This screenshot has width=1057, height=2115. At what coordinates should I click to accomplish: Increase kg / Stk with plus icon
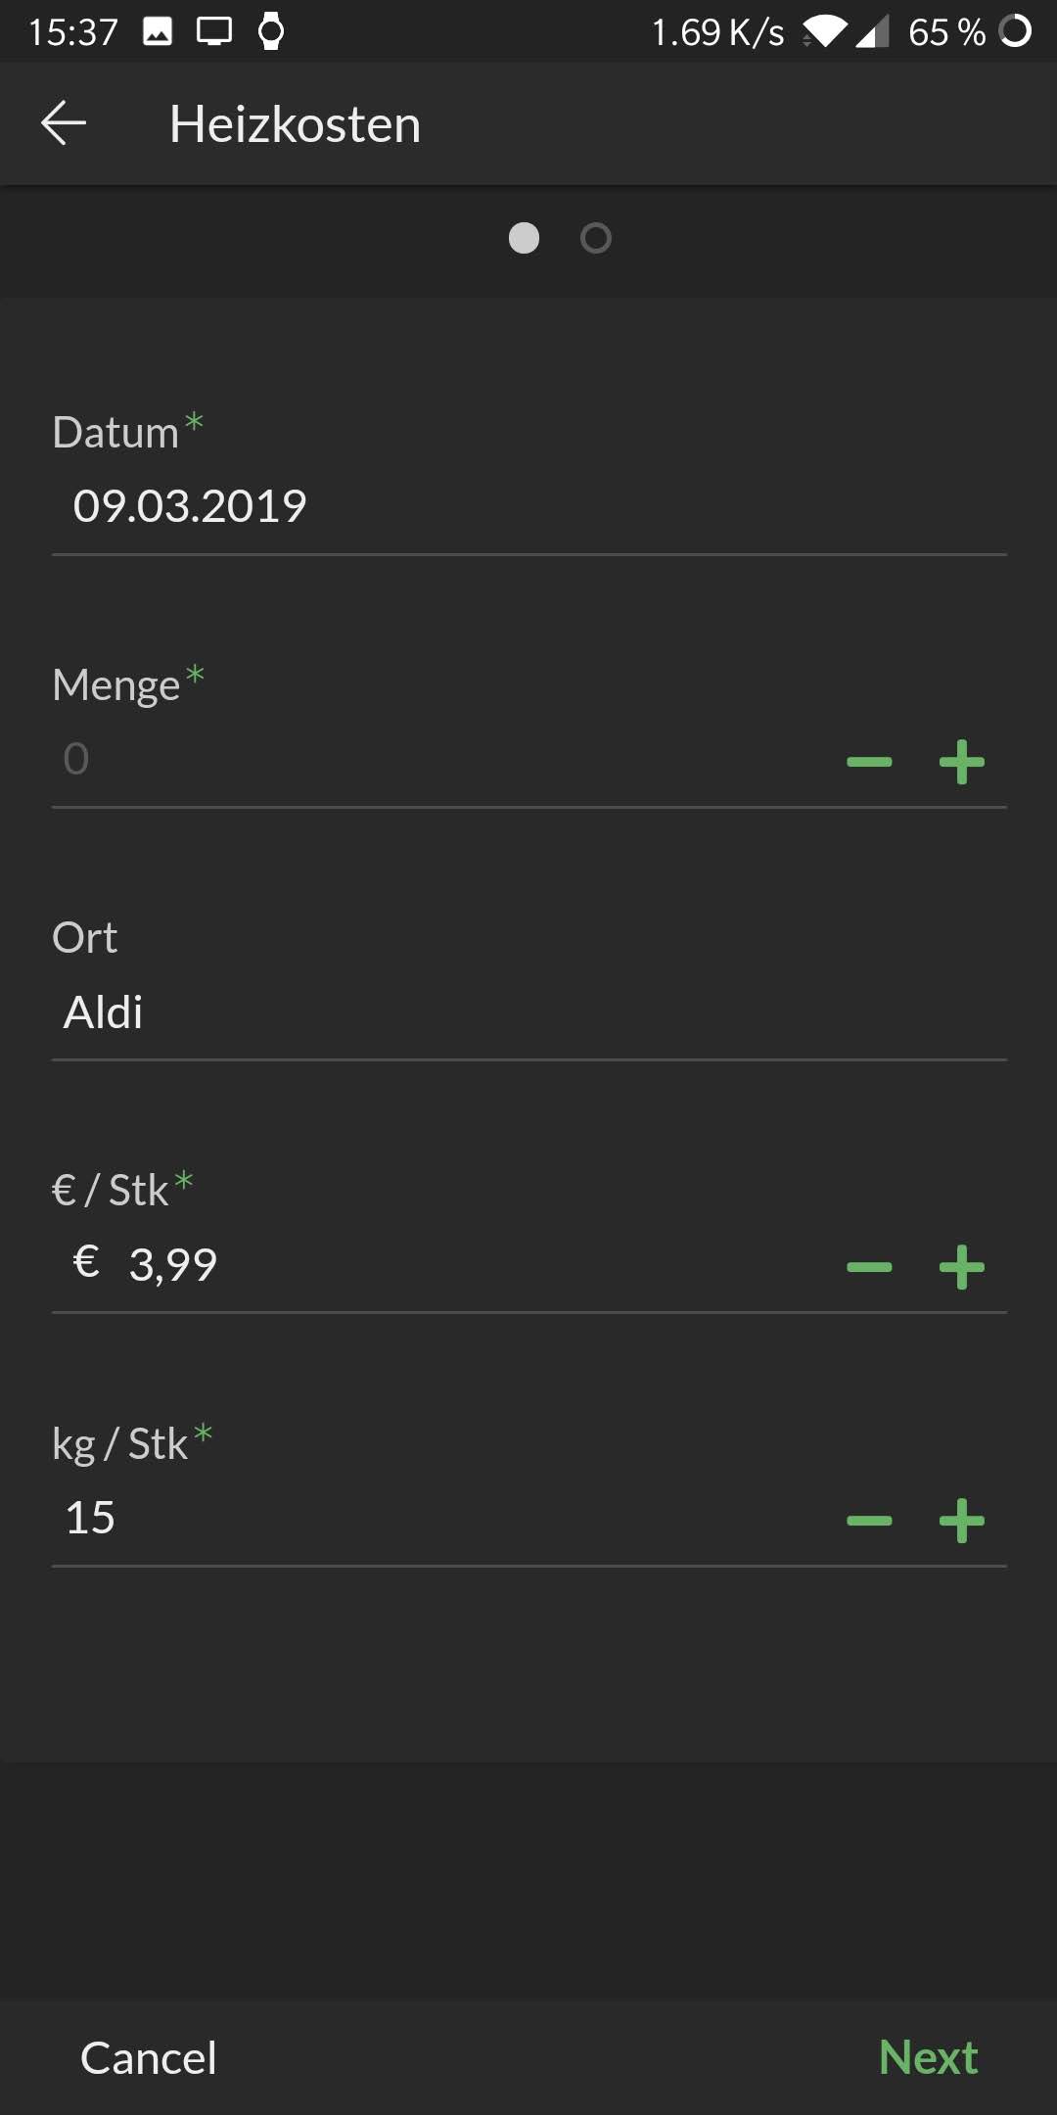coord(961,1520)
